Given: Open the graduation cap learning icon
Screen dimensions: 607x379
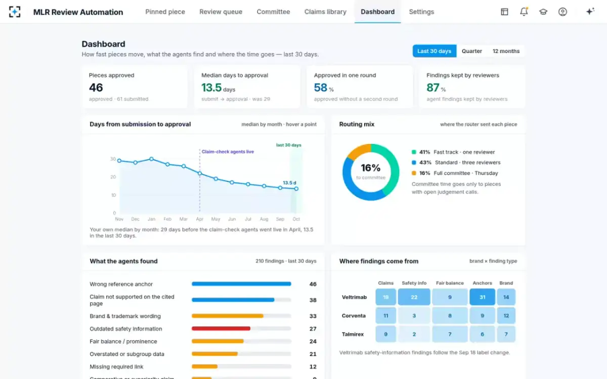Looking at the screenshot, I should (x=543, y=12).
